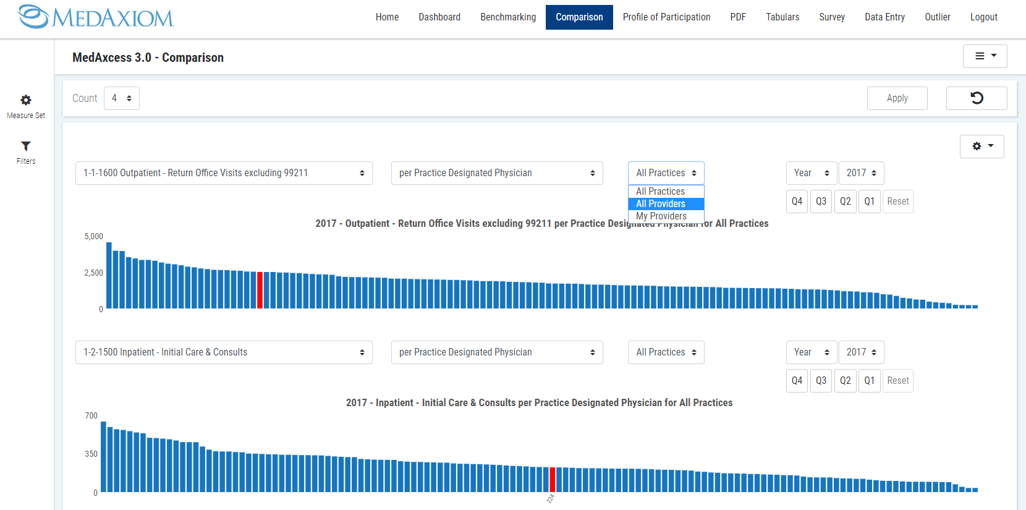The image size is (1026, 510).
Task: Click the red bar in Outpatient chart
Action: click(x=260, y=290)
